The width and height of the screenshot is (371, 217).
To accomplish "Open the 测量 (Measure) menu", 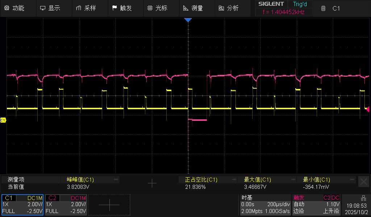I will (x=193, y=8).
